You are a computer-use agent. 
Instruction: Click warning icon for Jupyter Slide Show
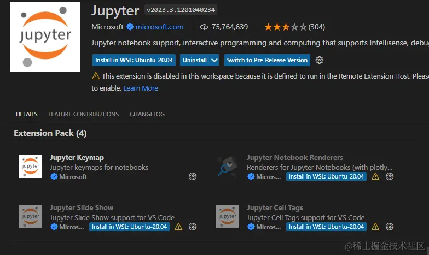[178, 227]
